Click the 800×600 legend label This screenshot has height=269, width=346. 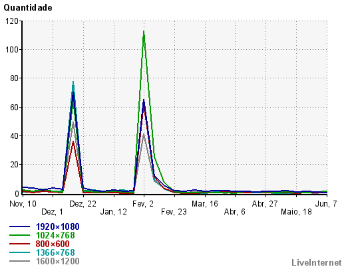click(53, 244)
